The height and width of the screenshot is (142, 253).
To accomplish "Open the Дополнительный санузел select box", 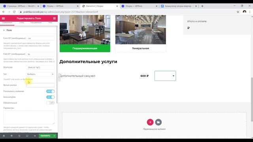I will [x=165, y=76].
